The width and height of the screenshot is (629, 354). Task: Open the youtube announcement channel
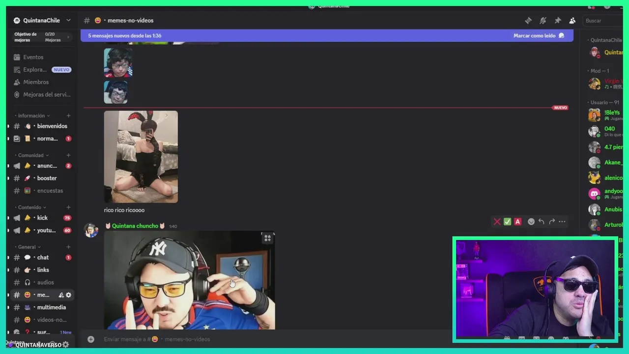tap(42, 230)
